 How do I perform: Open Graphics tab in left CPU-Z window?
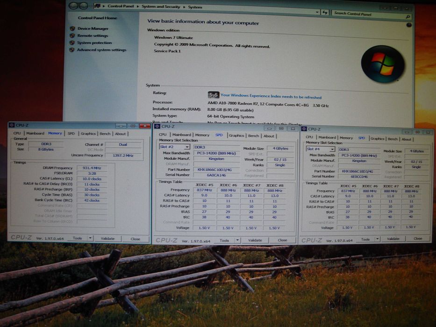(x=88, y=134)
